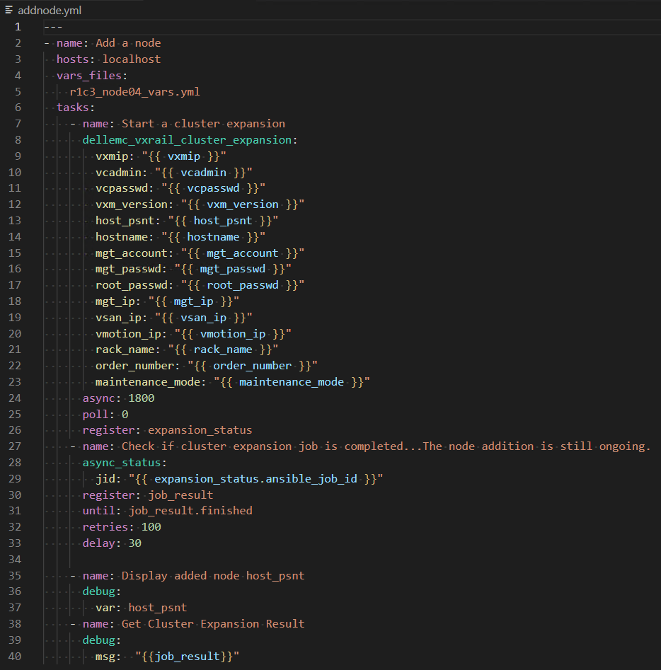The image size is (661, 670).
Task: Place cursor on the localhost hosts value
Action: coord(132,59)
